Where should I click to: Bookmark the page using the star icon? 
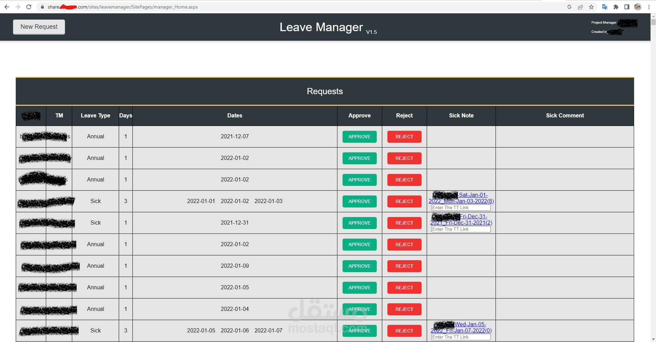tap(591, 7)
